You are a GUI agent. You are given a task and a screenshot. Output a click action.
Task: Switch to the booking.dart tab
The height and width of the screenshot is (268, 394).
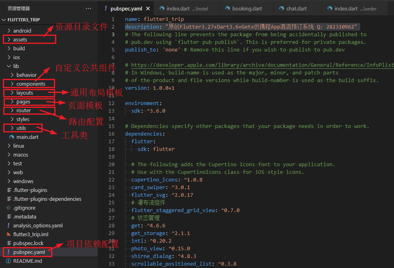[x=247, y=8]
